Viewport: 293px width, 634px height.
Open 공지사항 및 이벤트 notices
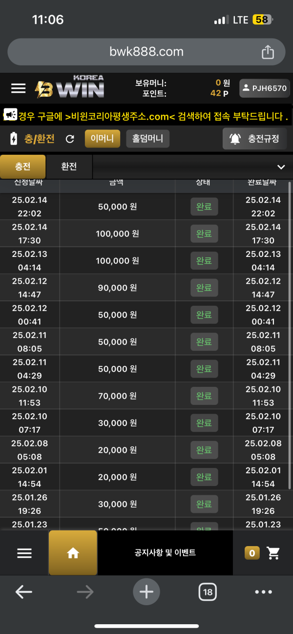(165, 553)
